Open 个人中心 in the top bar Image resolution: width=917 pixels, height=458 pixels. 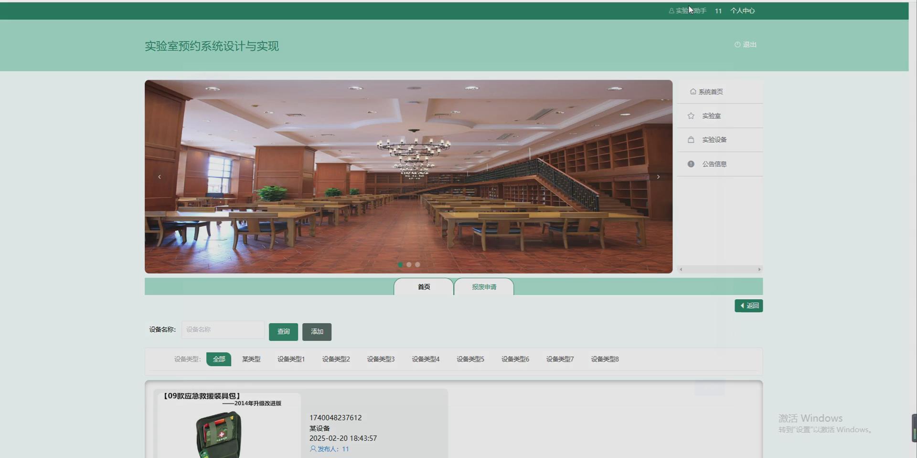[x=742, y=10]
